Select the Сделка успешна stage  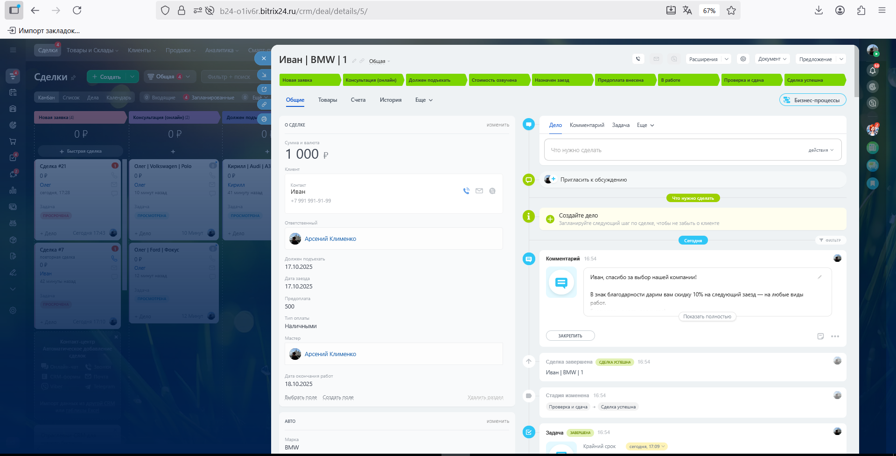tap(815, 80)
